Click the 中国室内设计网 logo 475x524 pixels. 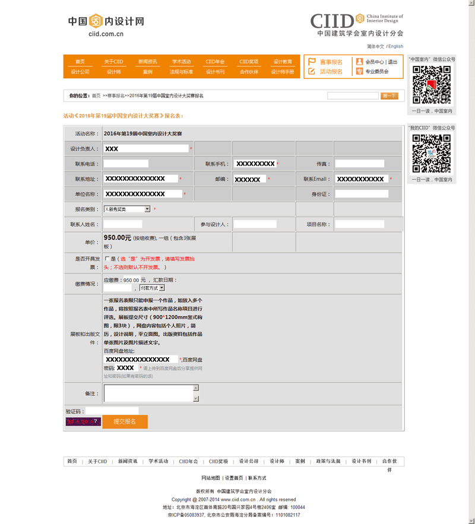(106, 26)
